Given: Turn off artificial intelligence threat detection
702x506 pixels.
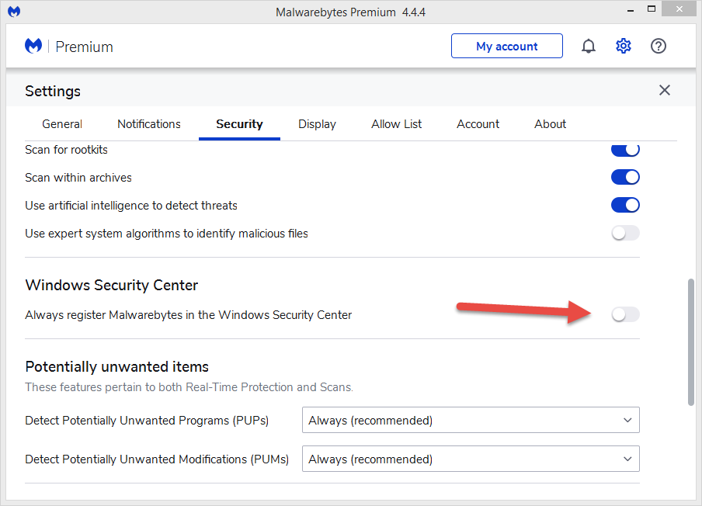Looking at the screenshot, I should click(625, 205).
